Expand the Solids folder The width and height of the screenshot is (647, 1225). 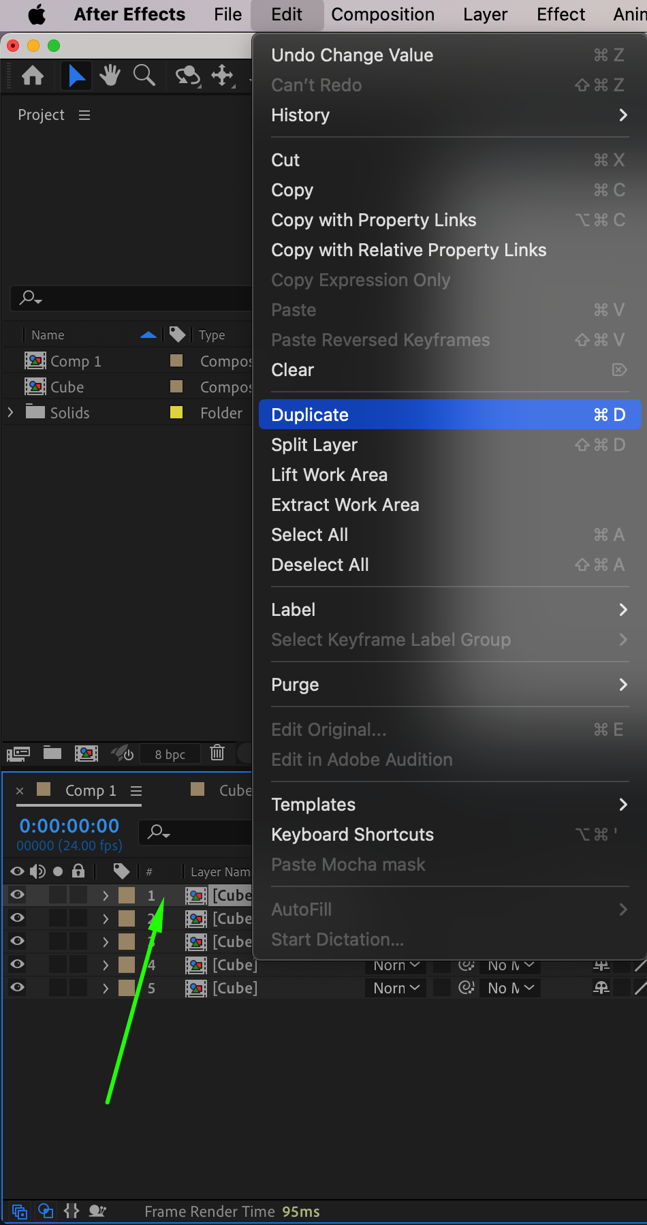click(10, 412)
